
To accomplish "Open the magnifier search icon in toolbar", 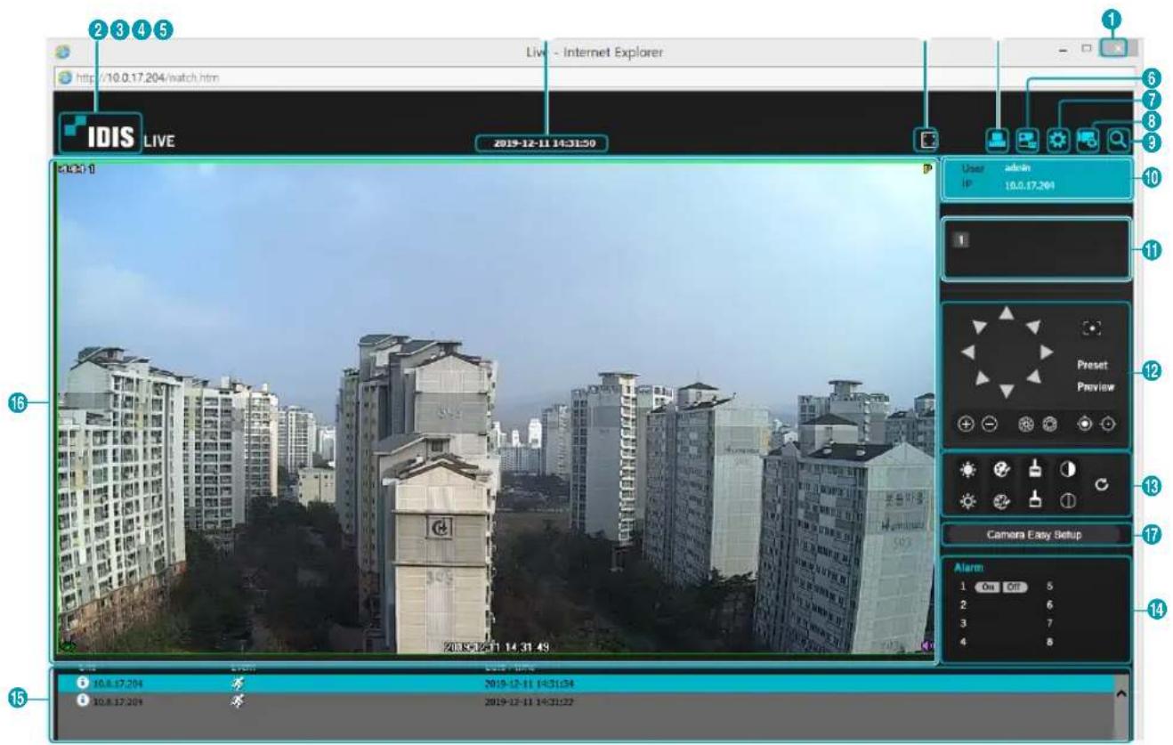I will [x=1119, y=140].
